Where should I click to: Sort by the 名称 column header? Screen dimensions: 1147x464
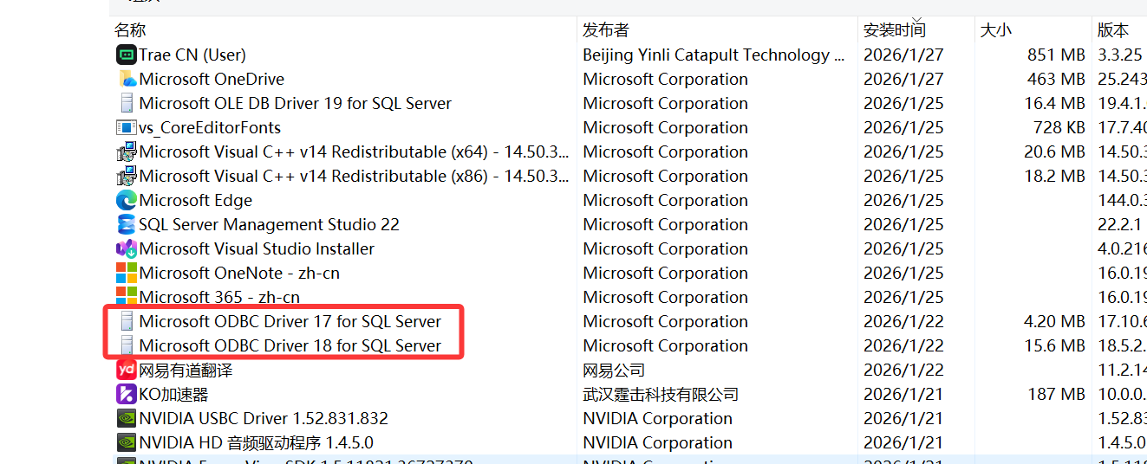click(130, 29)
